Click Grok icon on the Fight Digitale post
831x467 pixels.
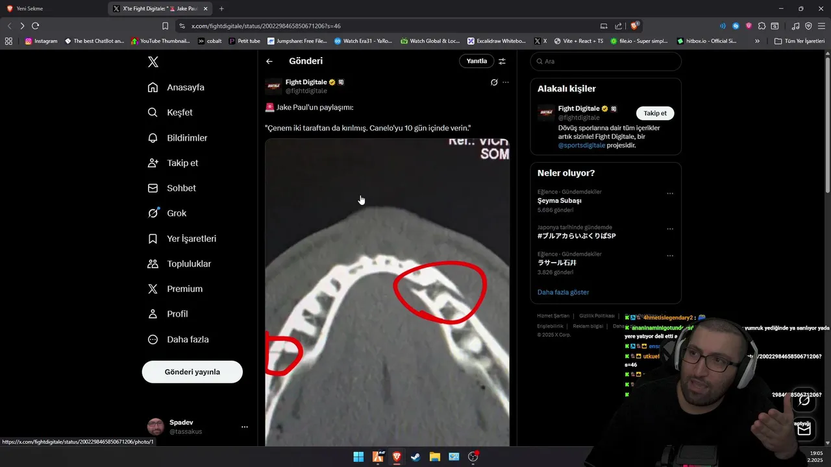click(494, 82)
